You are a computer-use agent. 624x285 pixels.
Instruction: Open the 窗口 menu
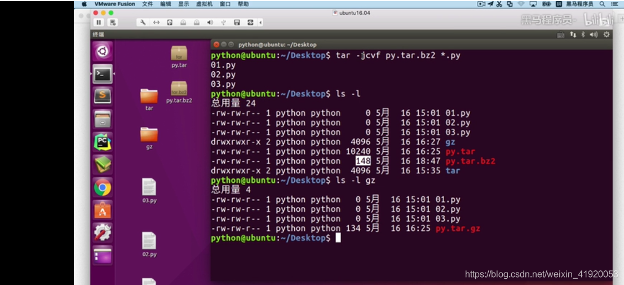click(x=225, y=3)
